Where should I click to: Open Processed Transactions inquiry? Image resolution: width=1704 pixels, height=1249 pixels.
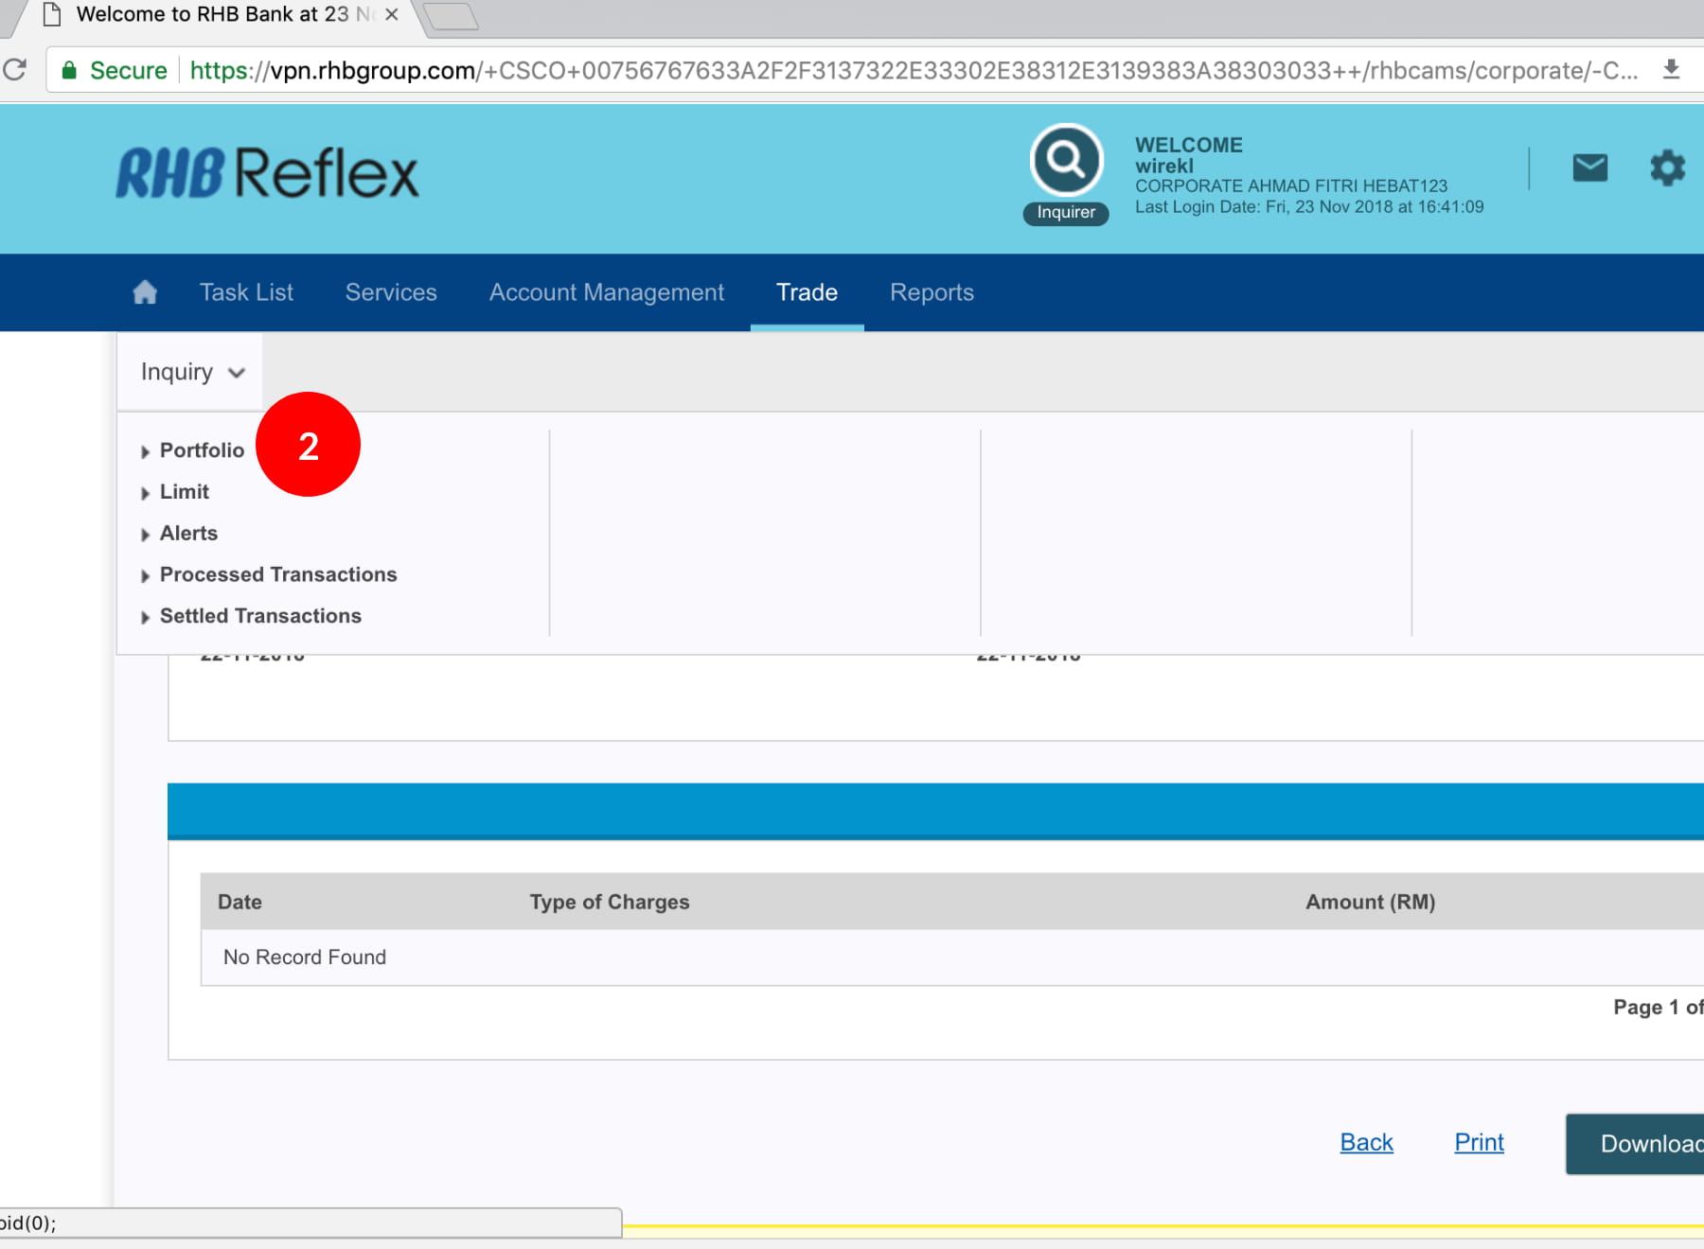point(277,575)
